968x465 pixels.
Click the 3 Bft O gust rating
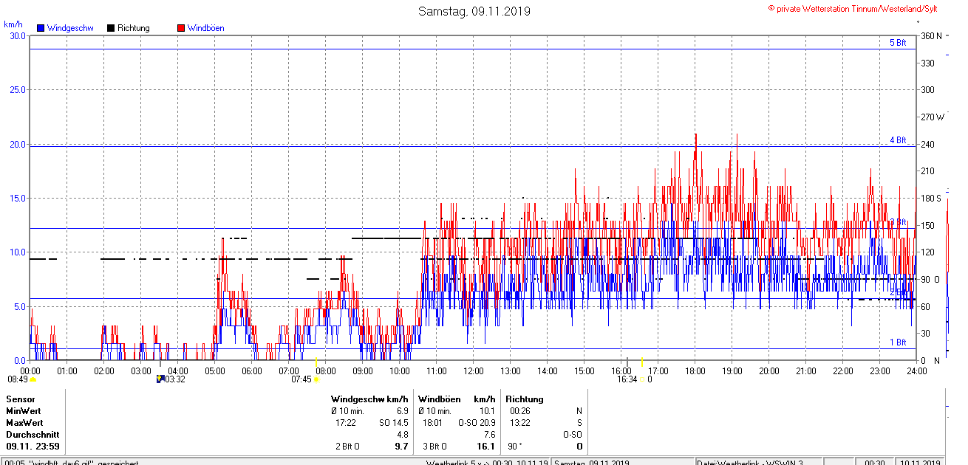pyautogui.click(x=435, y=446)
